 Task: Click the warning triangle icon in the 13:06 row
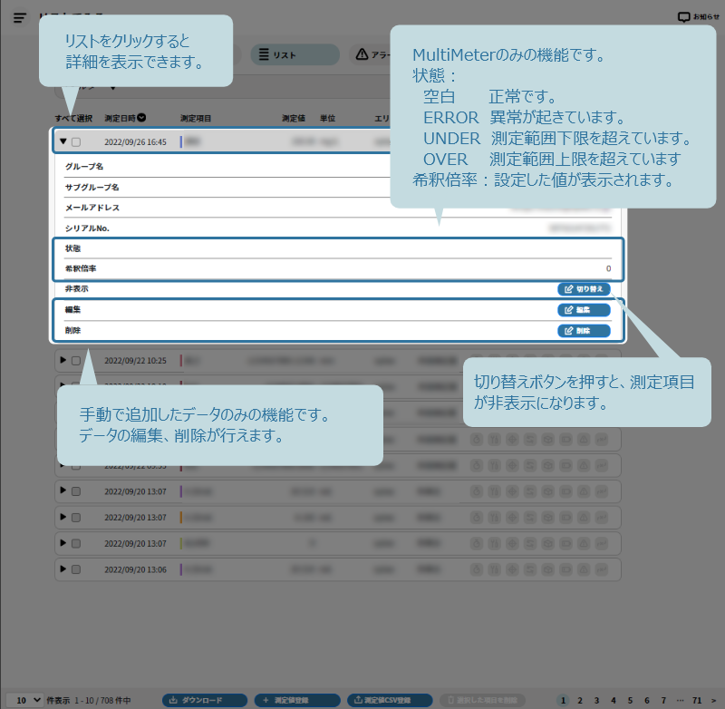pyautogui.click(x=584, y=569)
